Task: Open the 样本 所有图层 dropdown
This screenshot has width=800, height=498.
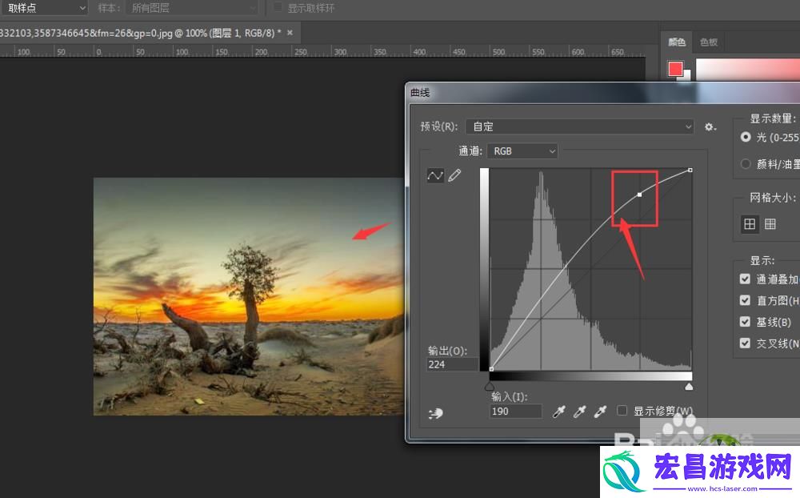Action: point(192,8)
